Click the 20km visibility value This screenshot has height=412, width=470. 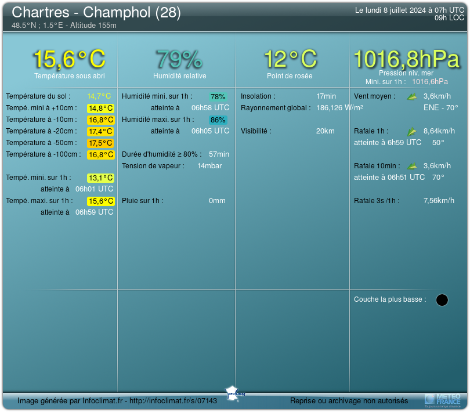click(x=325, y=131)
